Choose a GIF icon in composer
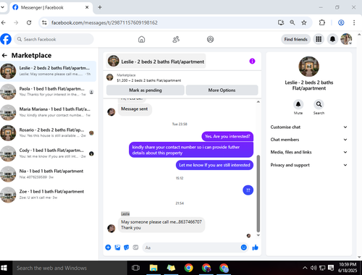This screenshot has width=362, height=275. 135,247
